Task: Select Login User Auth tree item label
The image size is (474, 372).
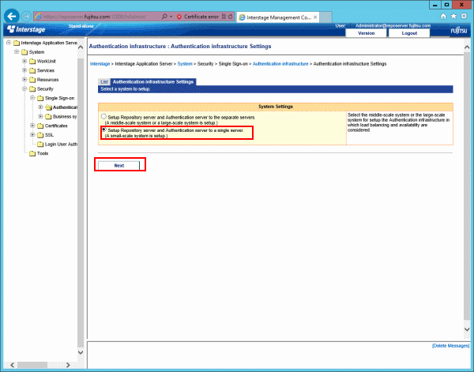Action: 61,145
